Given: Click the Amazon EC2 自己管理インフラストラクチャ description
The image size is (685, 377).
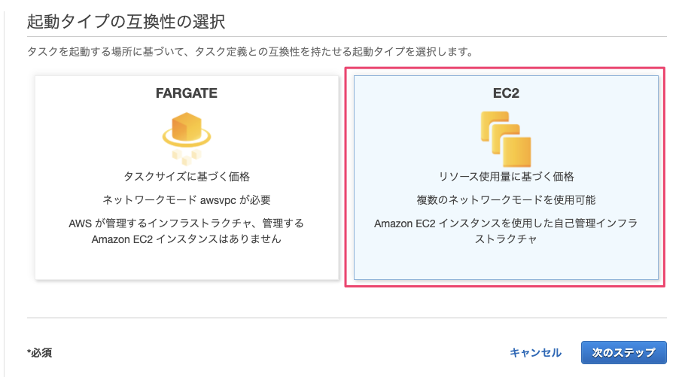Looking at the screenshot, I should coord(506,231).
